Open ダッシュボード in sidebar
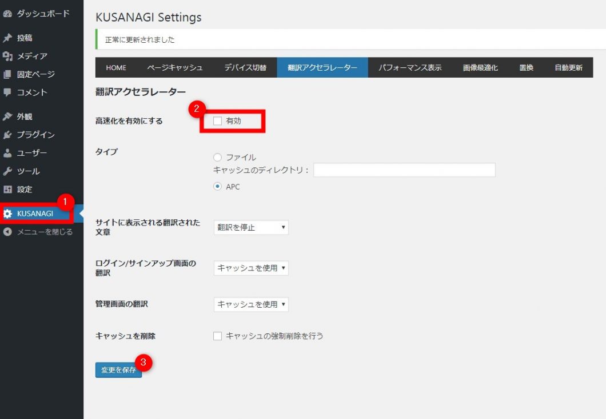 coord(42,14)
